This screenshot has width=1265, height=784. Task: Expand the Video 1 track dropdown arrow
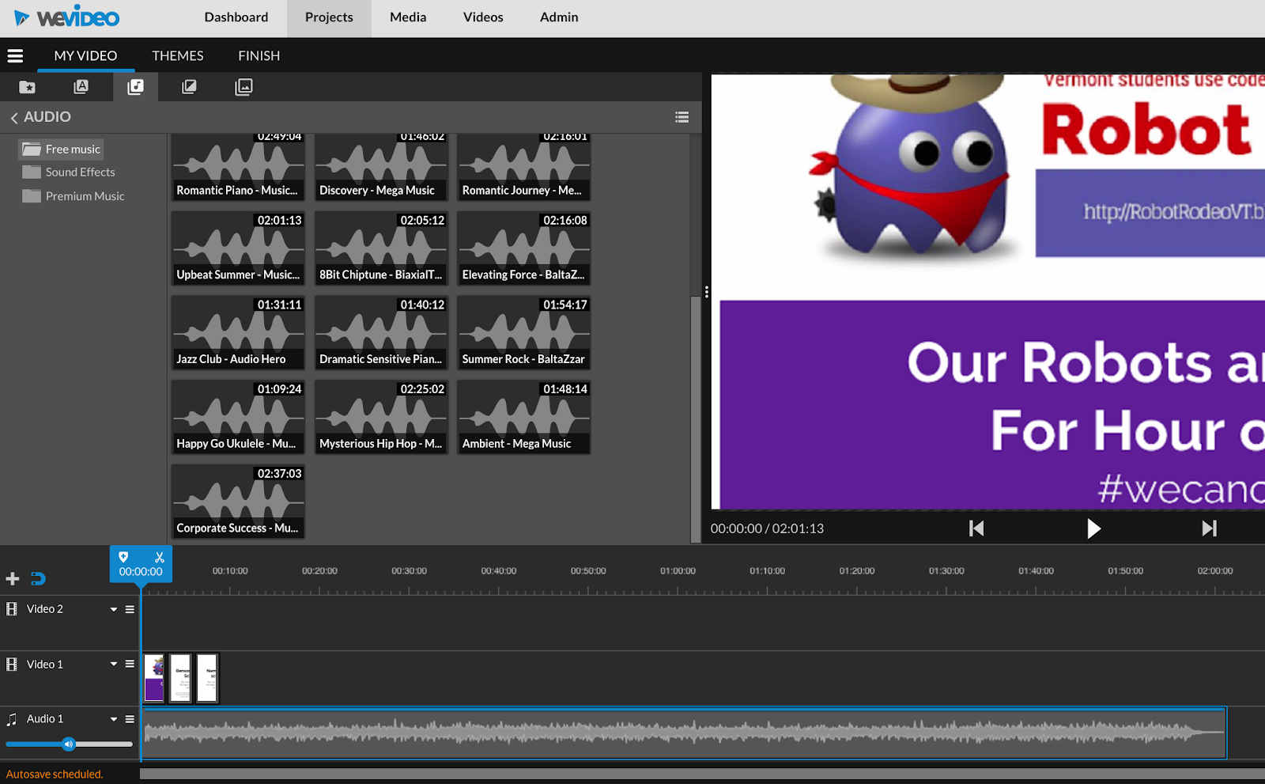click(114, 665)
